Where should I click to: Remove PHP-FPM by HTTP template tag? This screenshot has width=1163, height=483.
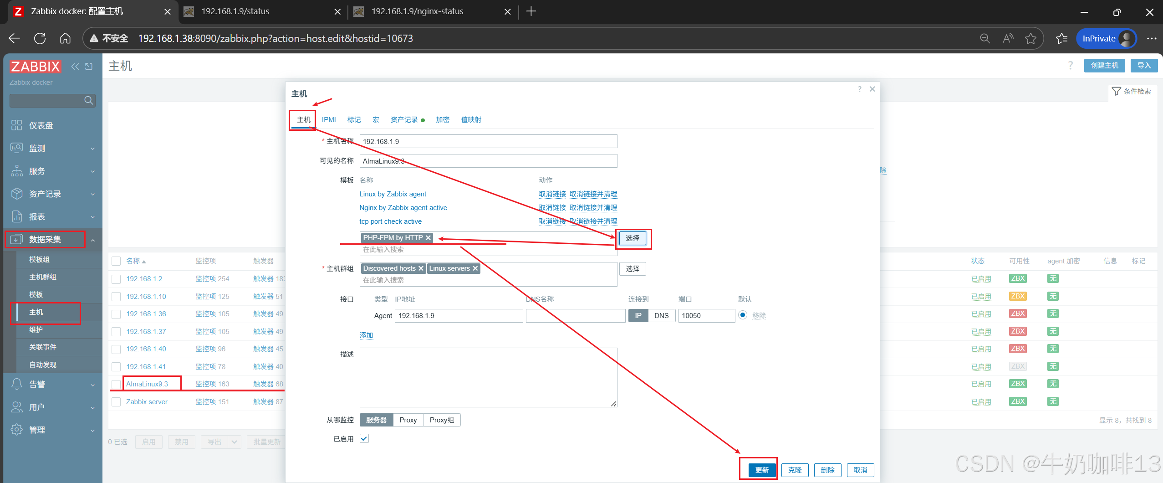coord(428,238)
